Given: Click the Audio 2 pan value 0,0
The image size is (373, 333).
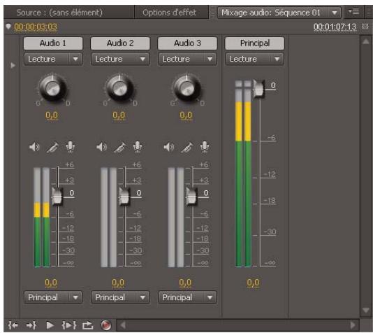Looking at the screenshot, I should 119,115.
